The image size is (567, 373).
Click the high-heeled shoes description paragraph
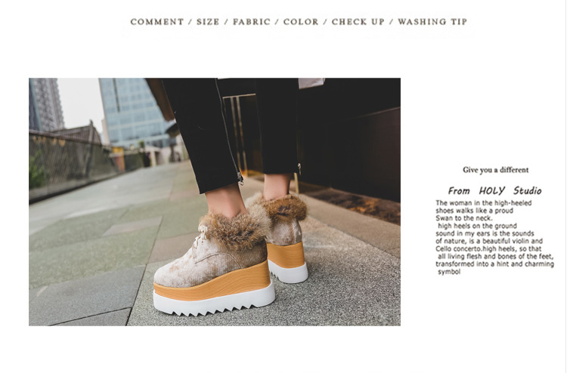(494, 237)
